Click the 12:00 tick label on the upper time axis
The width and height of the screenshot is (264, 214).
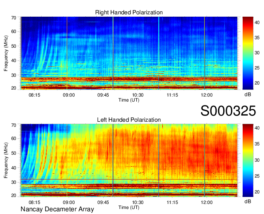pos(207,95)
